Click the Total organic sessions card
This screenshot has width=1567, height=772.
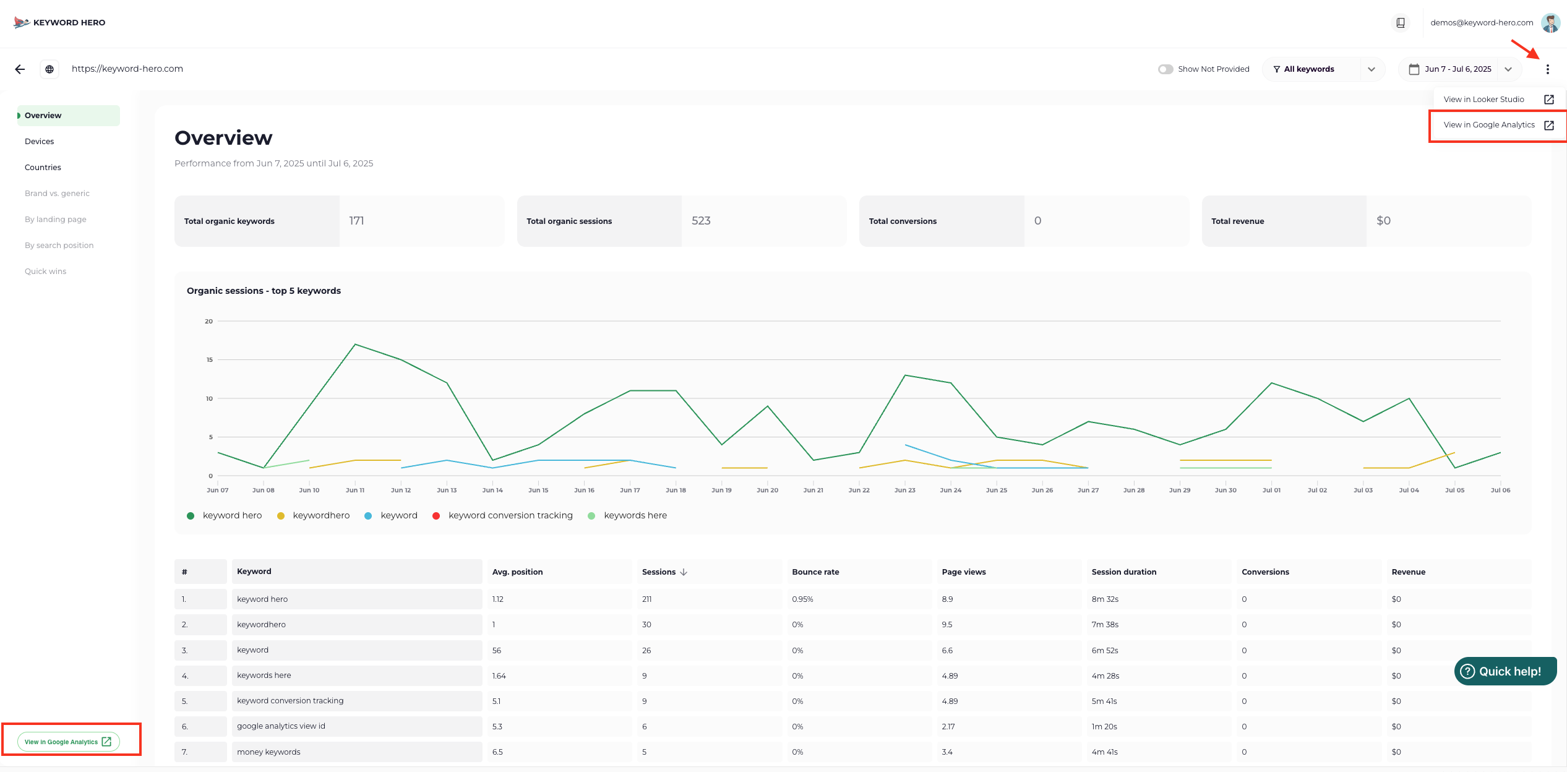click(682, 221)
